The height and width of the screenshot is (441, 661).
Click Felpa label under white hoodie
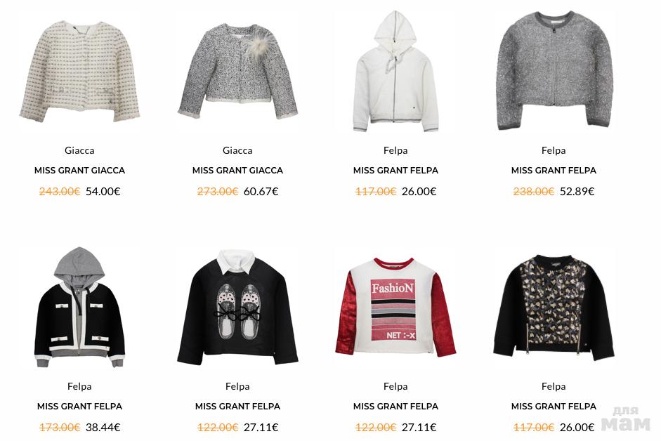[395, 150]
